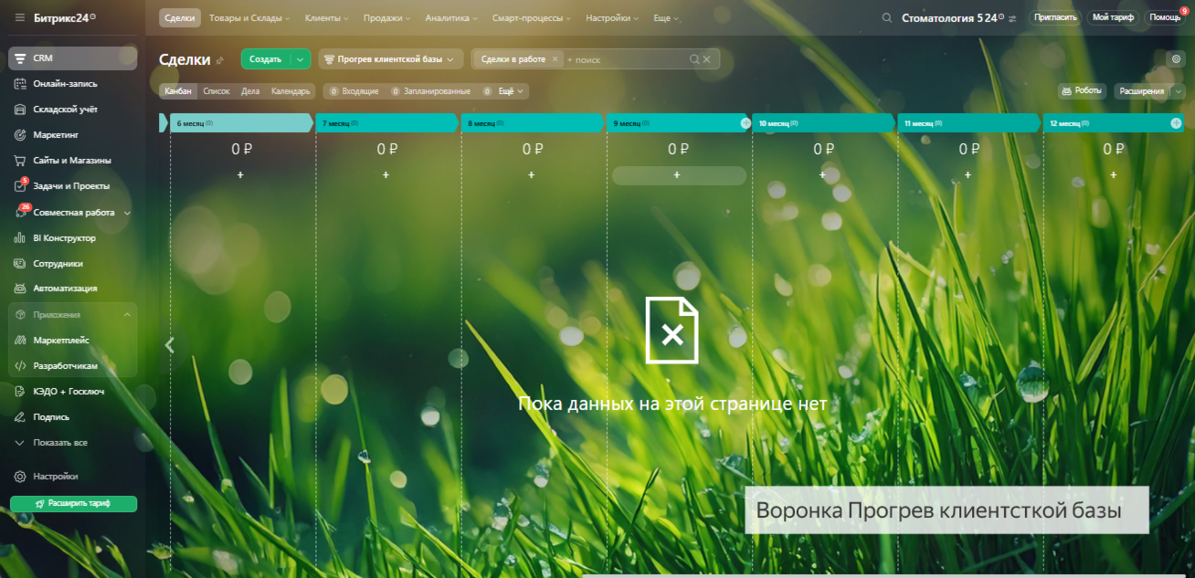Screen dimensions: 1195x578
Task: Click the plus circle on the 12 месяц header
Action: [1176, 122]
